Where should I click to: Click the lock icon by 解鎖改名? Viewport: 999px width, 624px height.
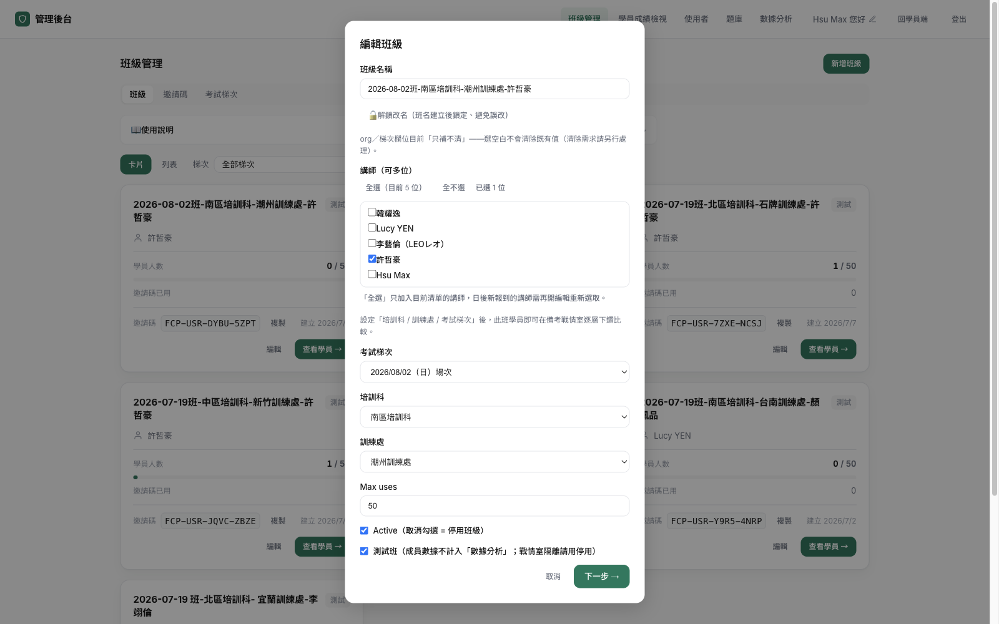(x=373, y=115)
